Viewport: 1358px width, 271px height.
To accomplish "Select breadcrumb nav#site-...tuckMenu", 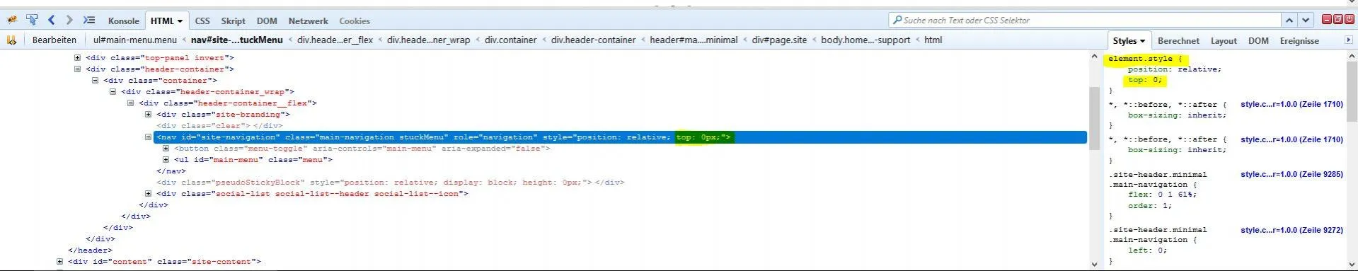I will coord(236,40).
